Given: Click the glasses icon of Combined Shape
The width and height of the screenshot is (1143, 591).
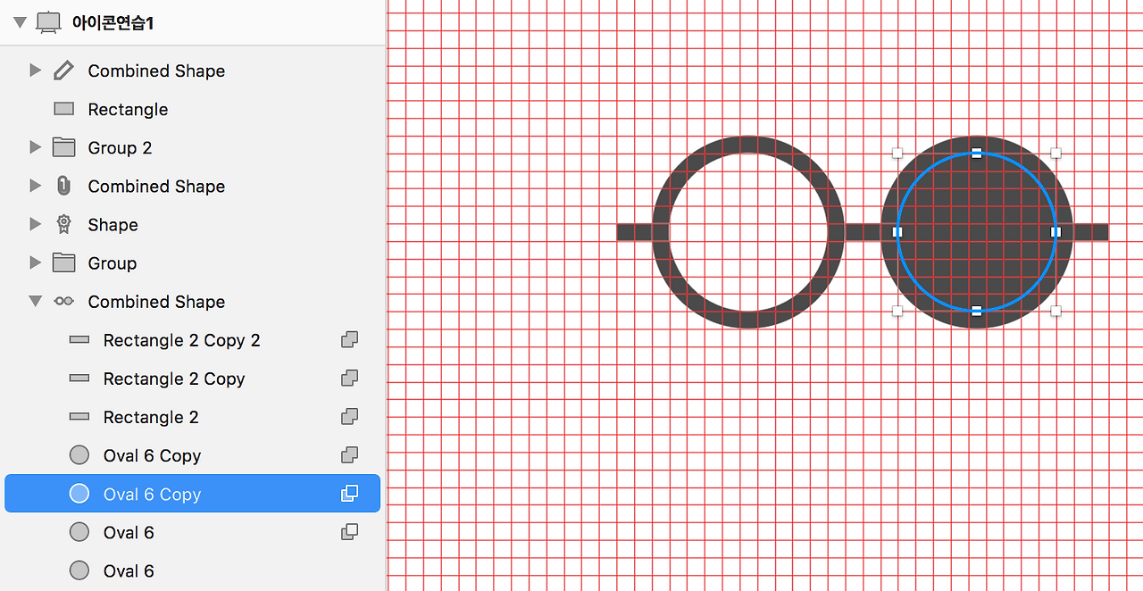Looking at the screenshot, I should (x=63, y=301).
